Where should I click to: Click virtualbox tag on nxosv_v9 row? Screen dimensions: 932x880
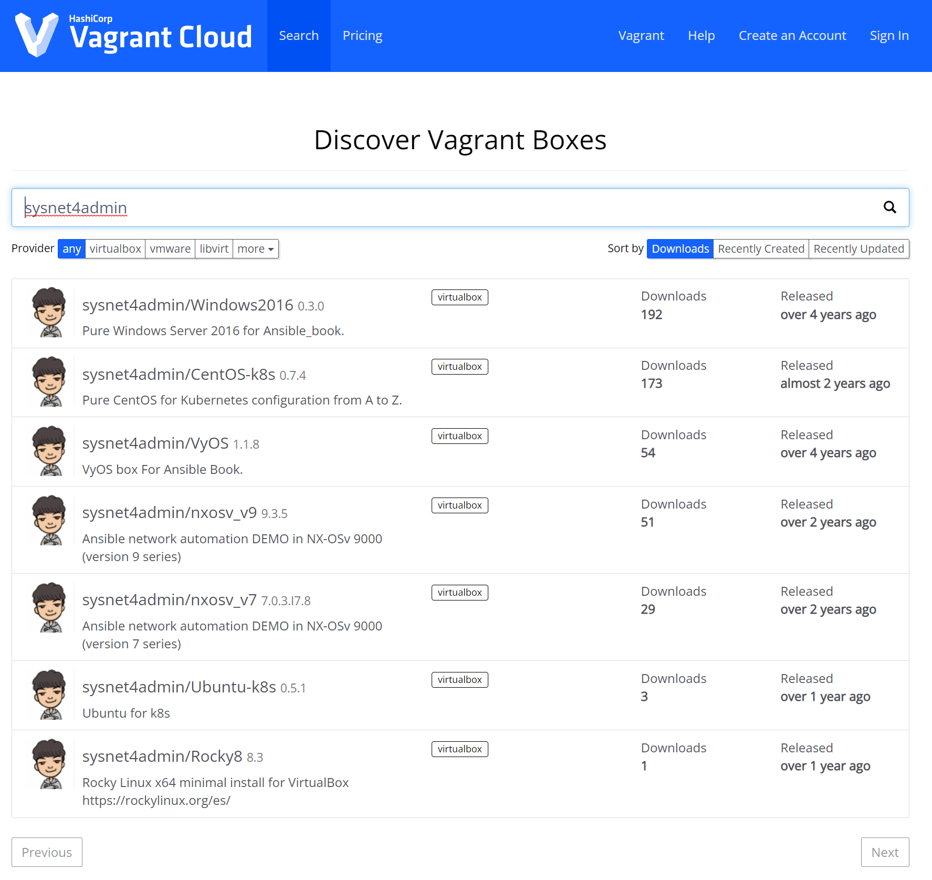point(459,505)
